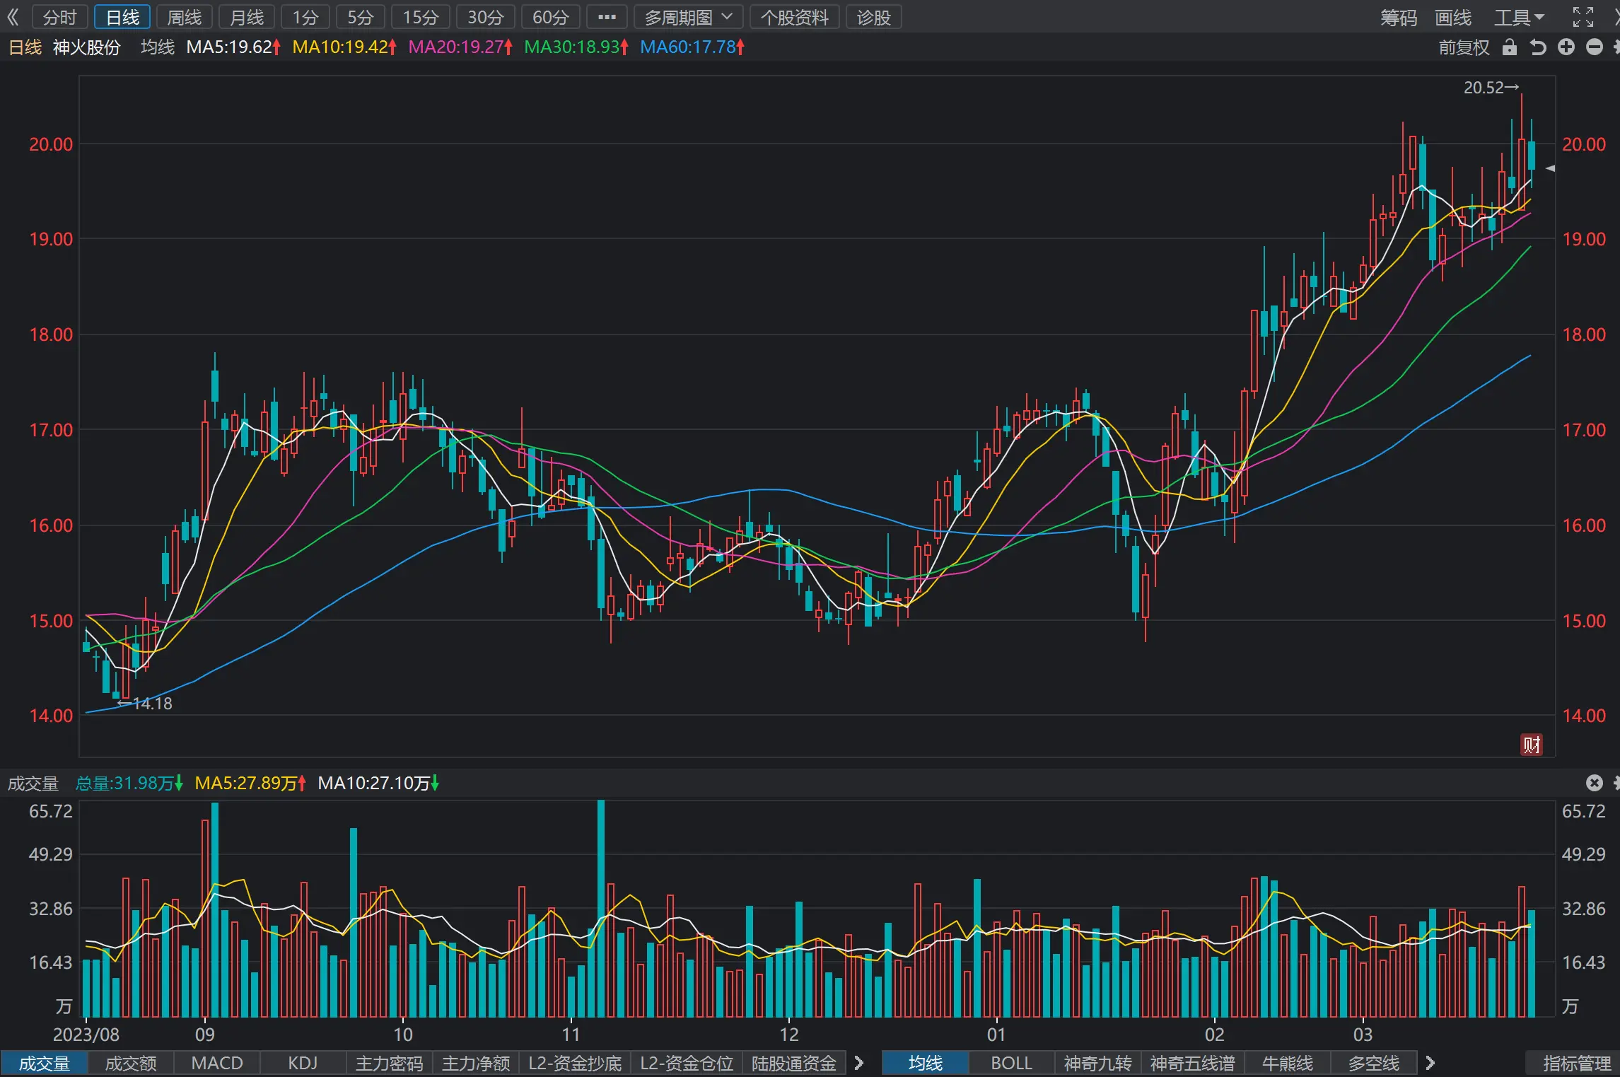The image size is (1620, 1077).
Task: Click the red 财 marker icon
Action: coord(1532,745)
